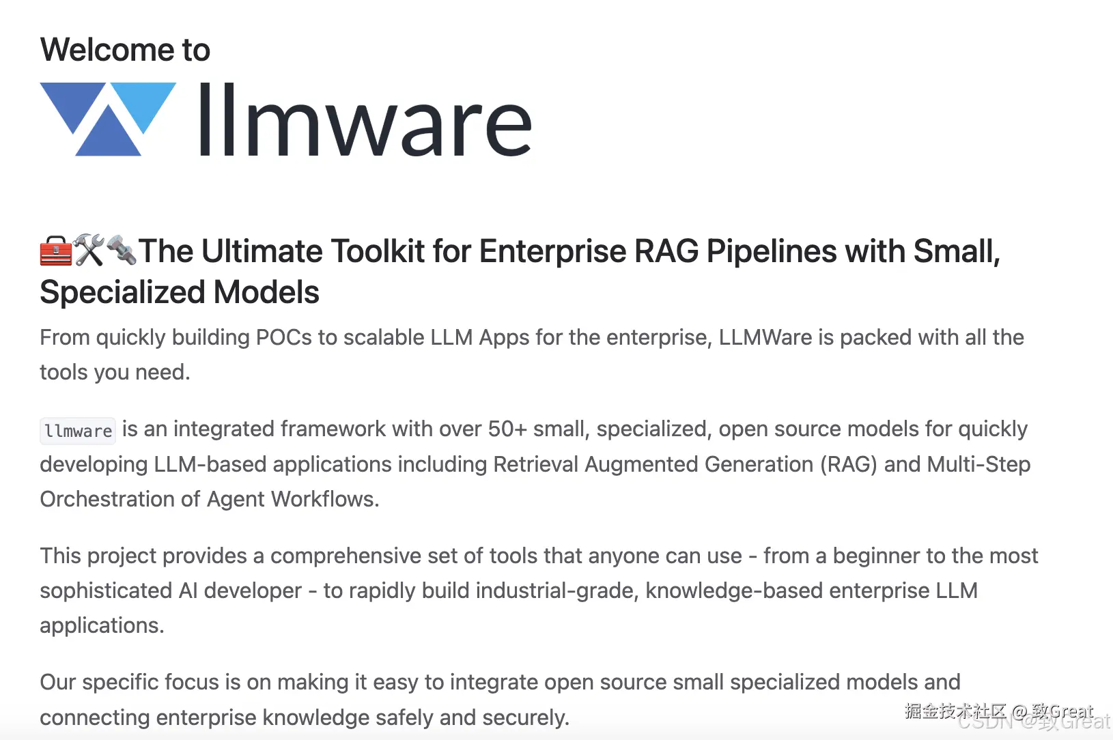Click 'connecting enterprise knowledge safely and securely.'
Screen dimensions: 1113x740
pos(305,717)
